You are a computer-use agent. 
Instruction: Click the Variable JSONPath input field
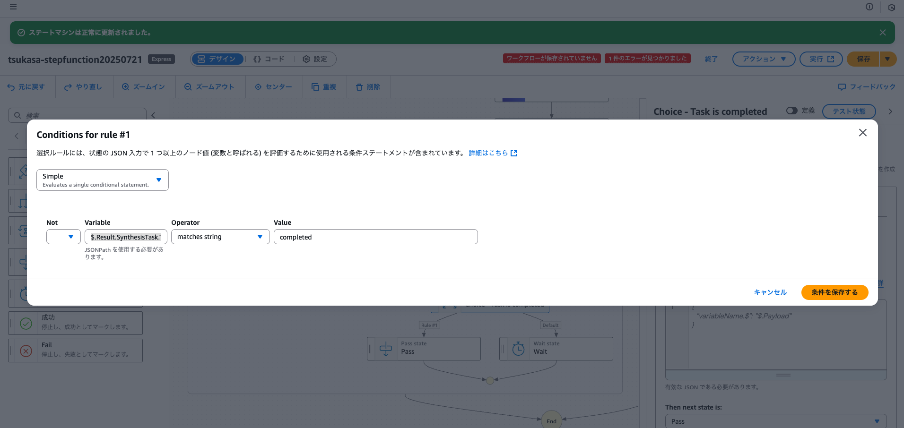(x=126, y=237)
